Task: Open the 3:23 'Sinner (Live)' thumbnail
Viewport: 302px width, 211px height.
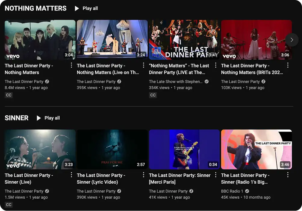Action: 40,150
